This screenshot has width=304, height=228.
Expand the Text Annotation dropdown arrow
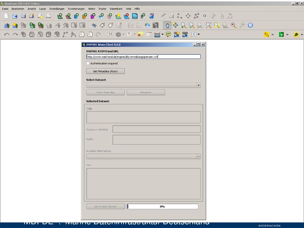point(199,34)
